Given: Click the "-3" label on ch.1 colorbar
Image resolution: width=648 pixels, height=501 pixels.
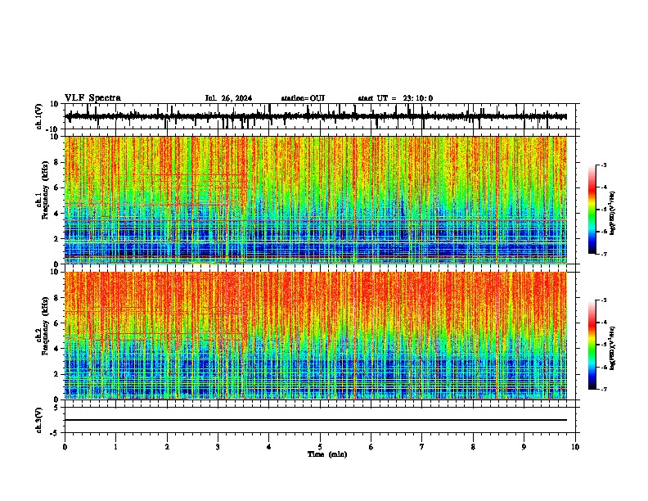Looking at the screenshot, I should pos(604,165).
